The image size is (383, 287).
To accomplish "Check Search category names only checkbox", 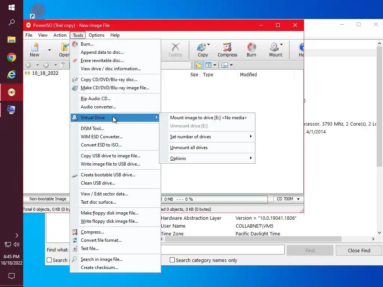I will tap(172, 260).
